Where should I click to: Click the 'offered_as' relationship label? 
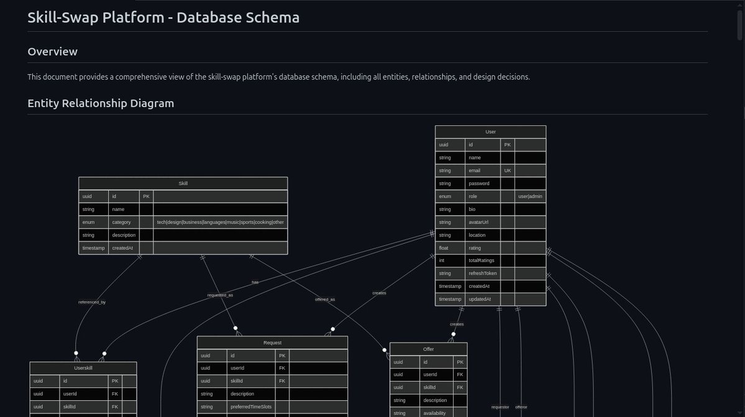325,299
